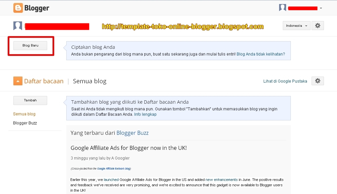Open the gear icon beside Lihat di Google Pustaka

pyautogui.click(x=317, y=81)
